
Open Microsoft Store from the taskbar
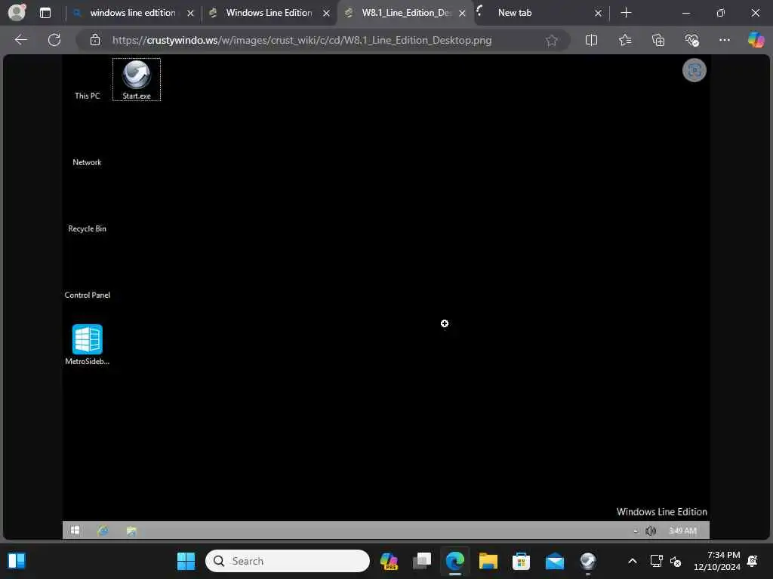(x=521, y=561)
